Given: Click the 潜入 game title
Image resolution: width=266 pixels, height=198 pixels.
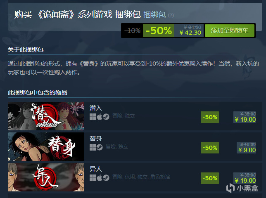Looking at the screenshot, I should pyautogui.click(x=96, y=108).
